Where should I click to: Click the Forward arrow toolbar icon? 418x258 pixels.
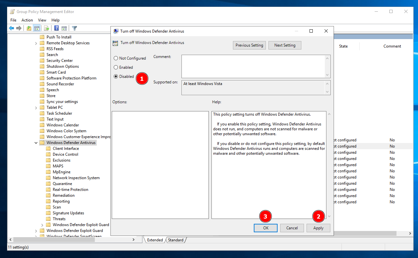pyautogui.click(x=19, y=28)
